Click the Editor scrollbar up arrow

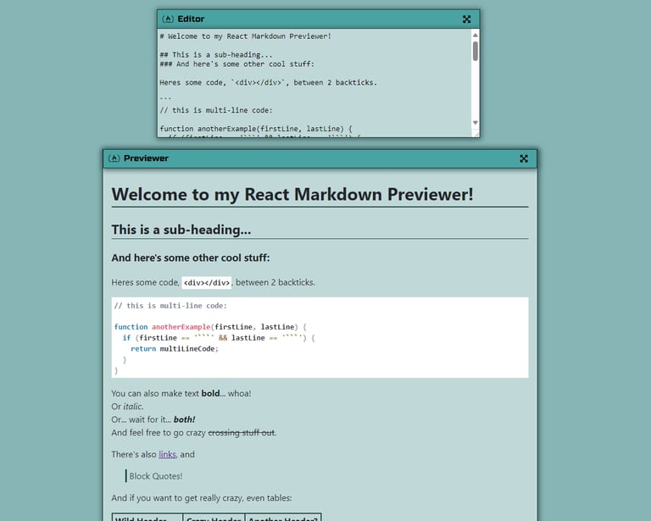pos(475,36)
